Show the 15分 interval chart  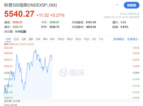click(87, 39)
